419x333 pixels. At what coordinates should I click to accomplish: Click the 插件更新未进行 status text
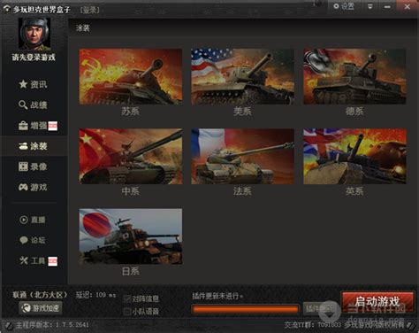(x=217, y=296)
